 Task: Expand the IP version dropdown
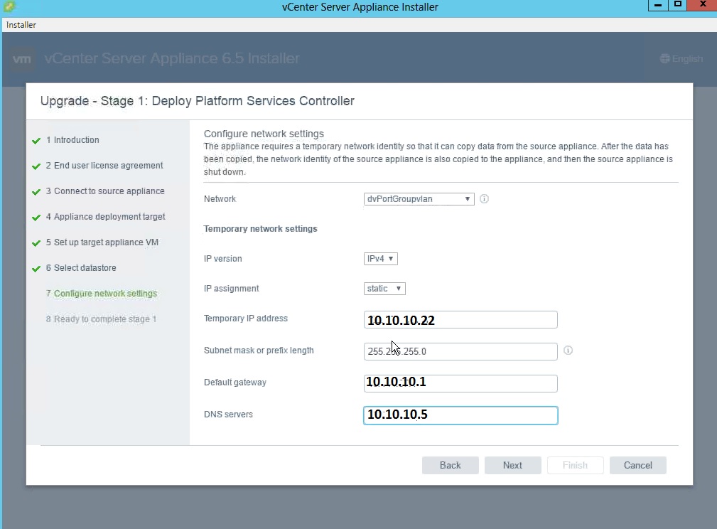point(380,259)
